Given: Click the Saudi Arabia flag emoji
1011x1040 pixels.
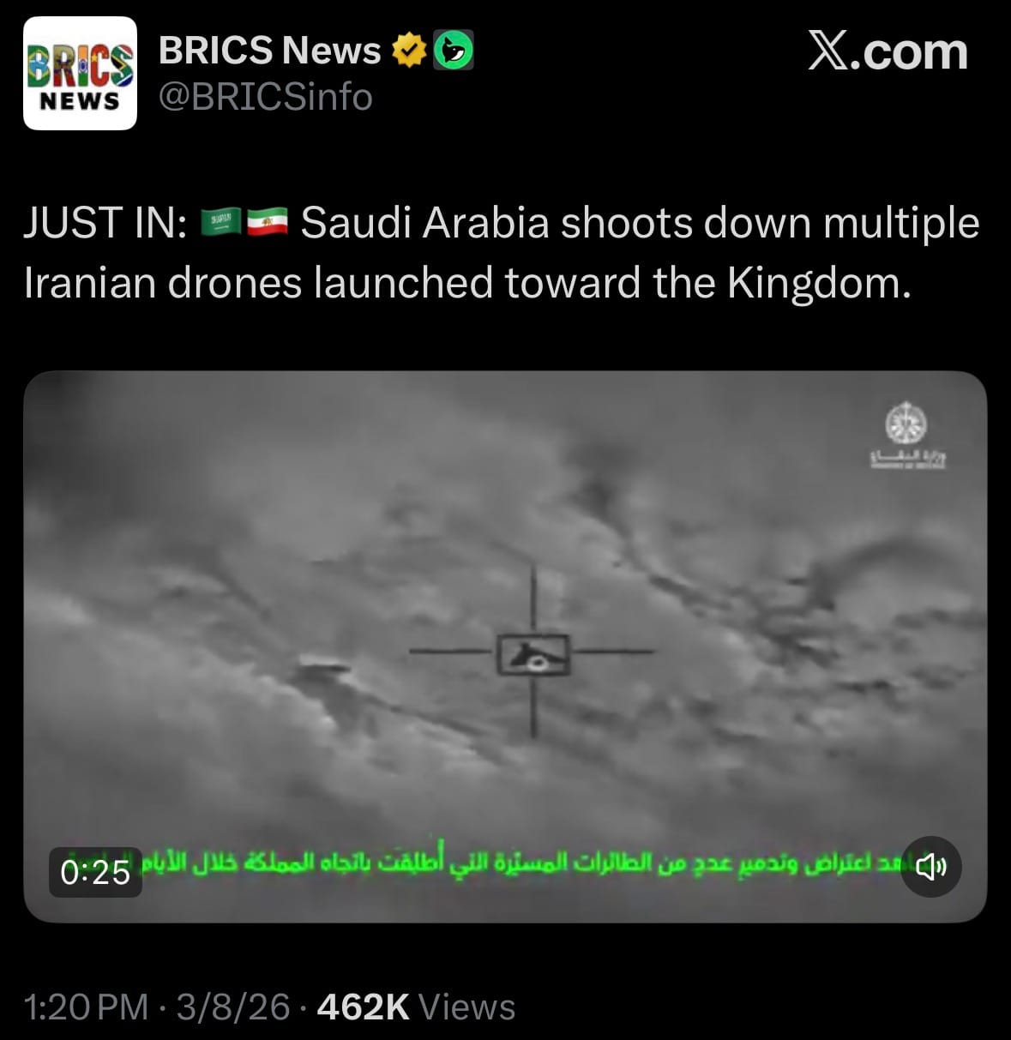Looking at the screenshot, I should (221, 224).
